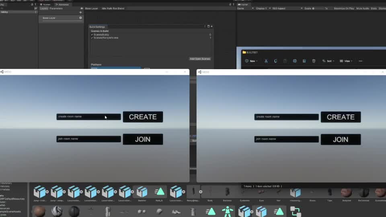386x217 pixels.
Task: Select the mixamorig prefab asset
Action: pos(295,192)
